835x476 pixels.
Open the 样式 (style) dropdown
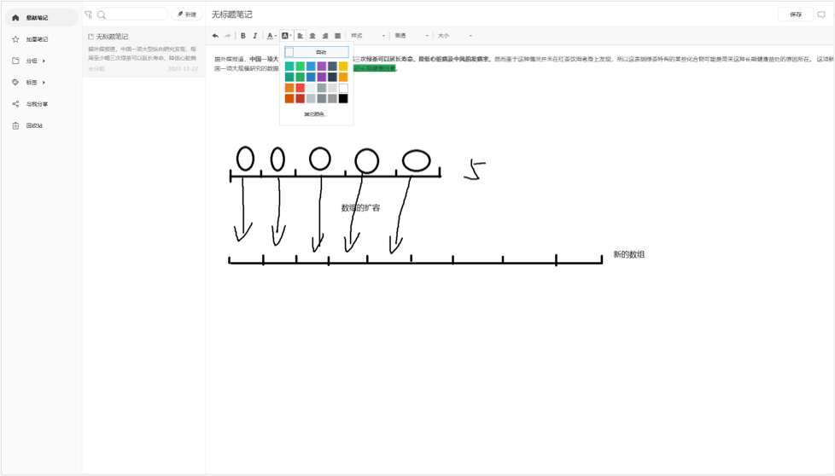(x=367, y=36)
